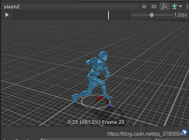Click the red root motion arrow gizmo

[x=99, y=98]
